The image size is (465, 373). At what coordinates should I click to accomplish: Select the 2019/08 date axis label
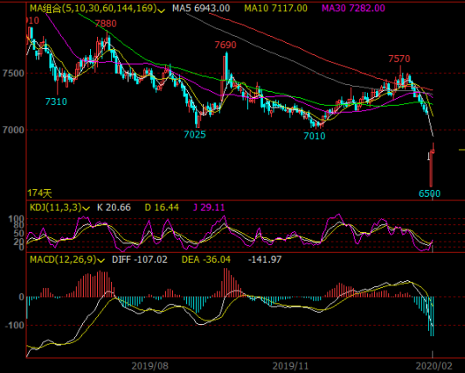point(149,366)
